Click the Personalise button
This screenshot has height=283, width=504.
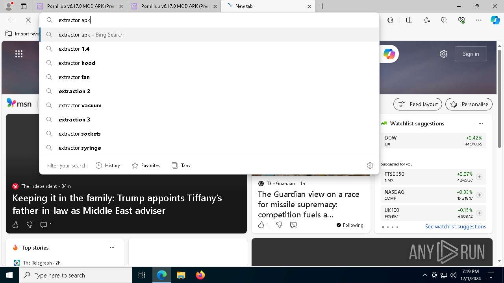[x=469, y=104]
